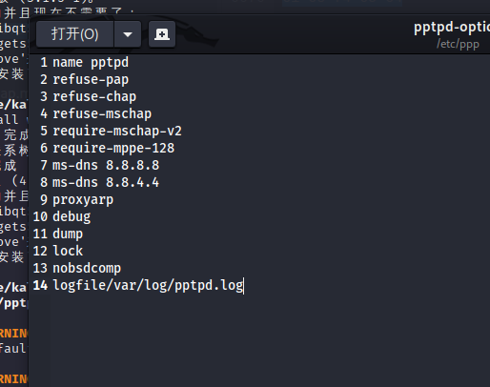This screenshot has width=490, height=387.
Task: Create a new document with plus icon
Action: [162, 34]
